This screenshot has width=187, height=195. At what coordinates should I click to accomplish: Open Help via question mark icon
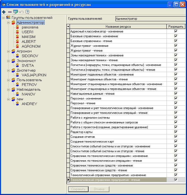(x=27, y=12)
